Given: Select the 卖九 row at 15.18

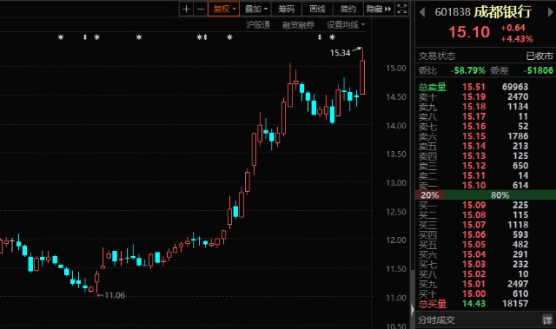Looking at the screenshot, I should 486,107.
